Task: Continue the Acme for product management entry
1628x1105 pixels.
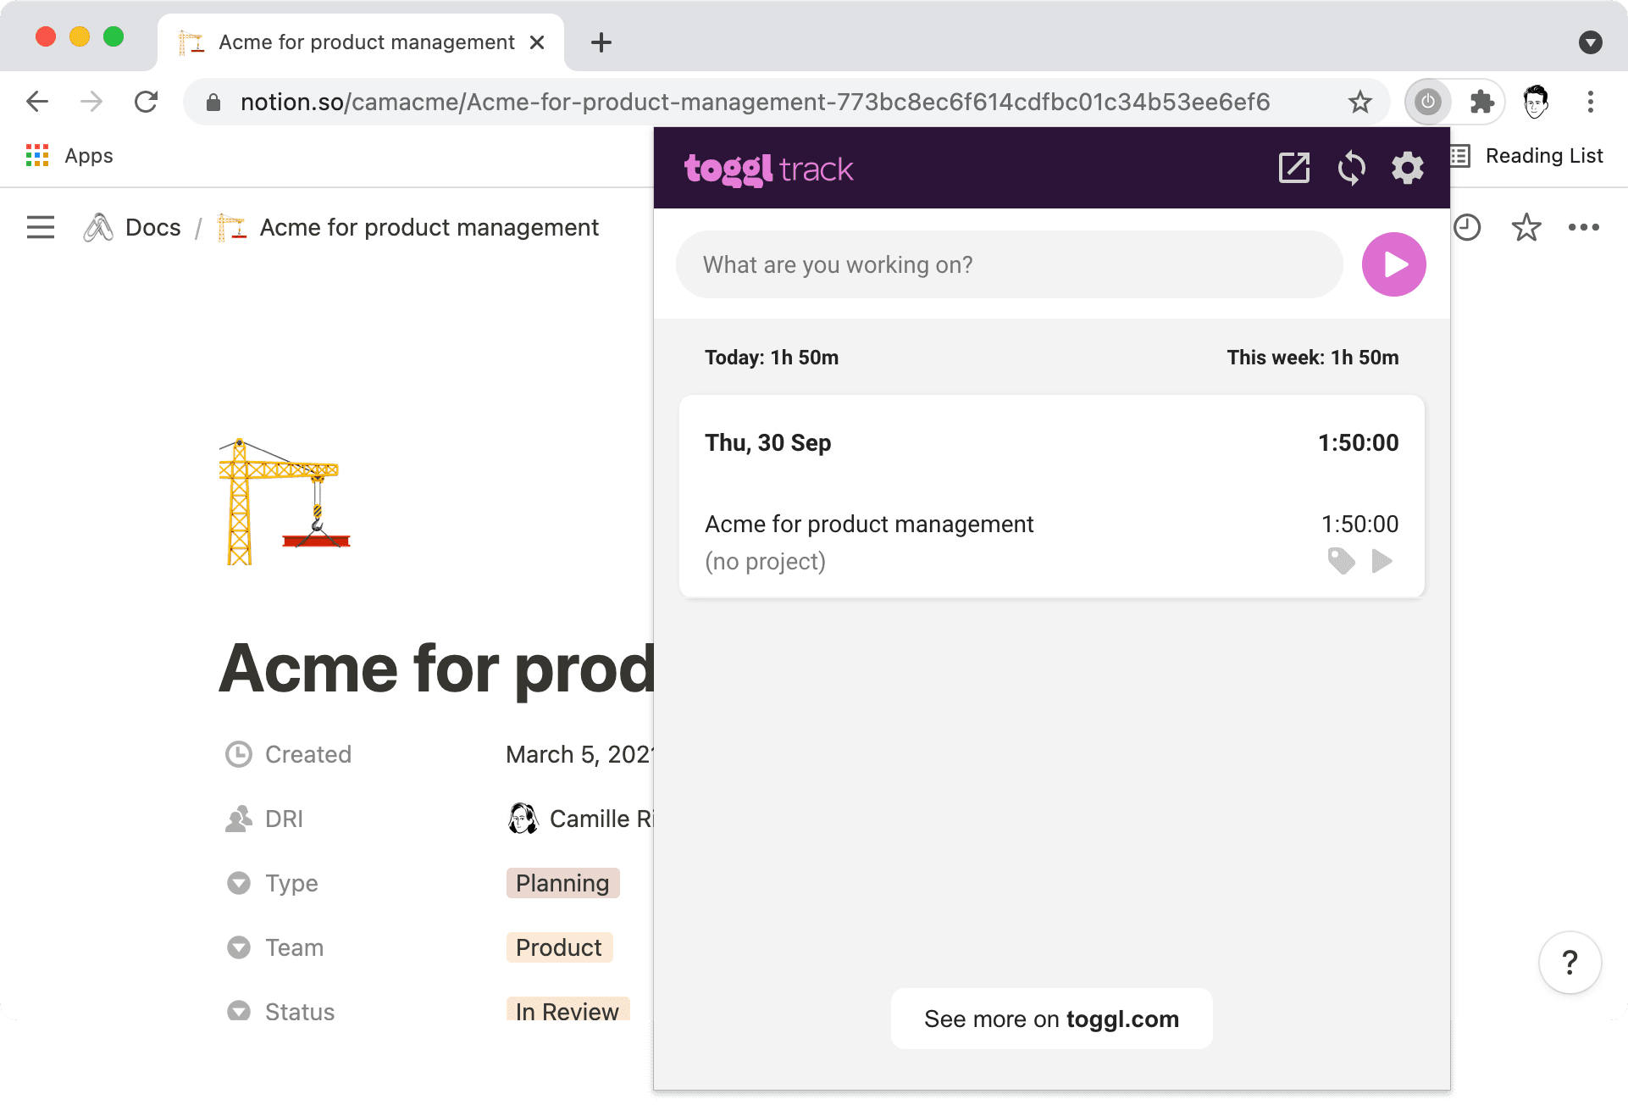Action: tap(1382, 561)
